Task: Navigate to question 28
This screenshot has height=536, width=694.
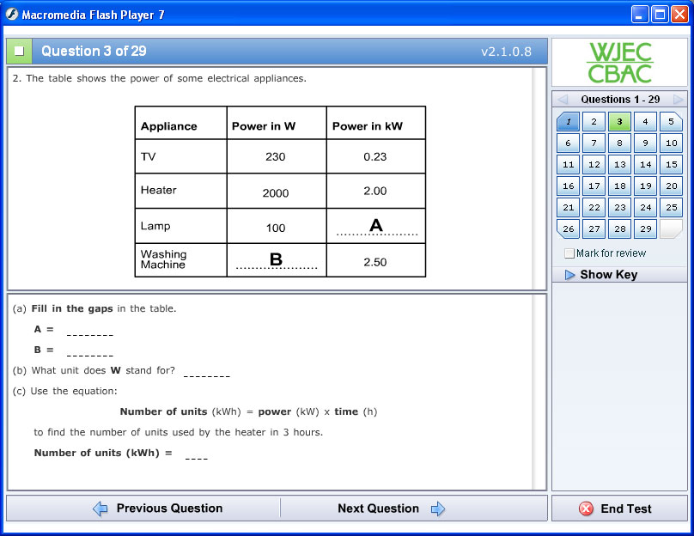Action: [x=619, y=228]
